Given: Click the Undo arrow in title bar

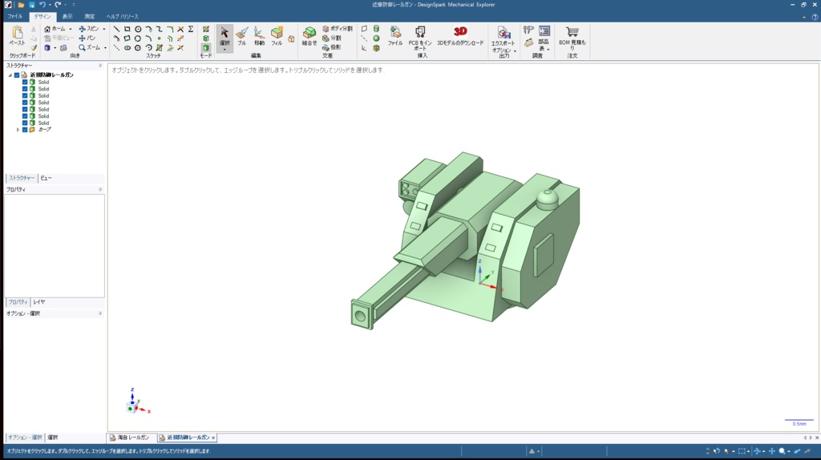Looking at the screenshot, I should [42, 5].
